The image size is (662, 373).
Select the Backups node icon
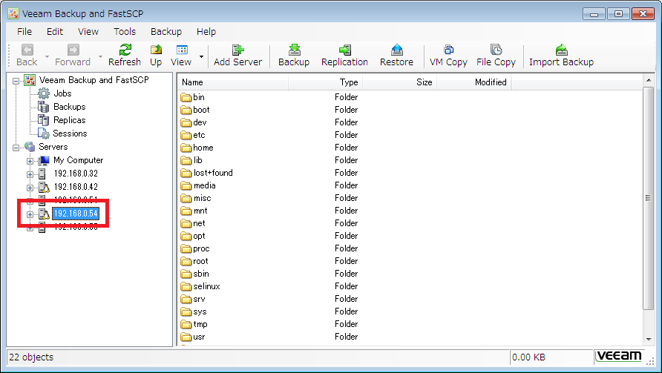[44, 107]
